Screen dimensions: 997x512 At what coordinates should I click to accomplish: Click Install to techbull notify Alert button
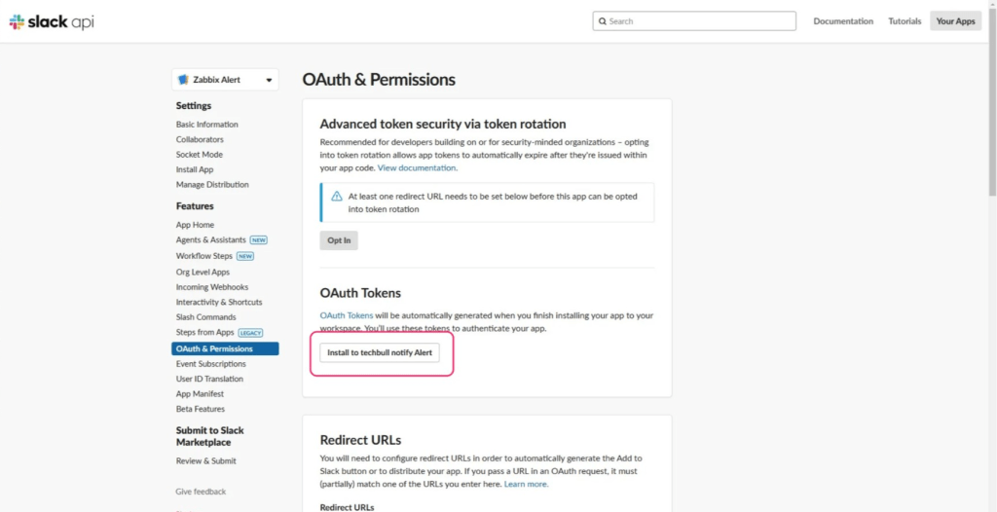(380, 352)
